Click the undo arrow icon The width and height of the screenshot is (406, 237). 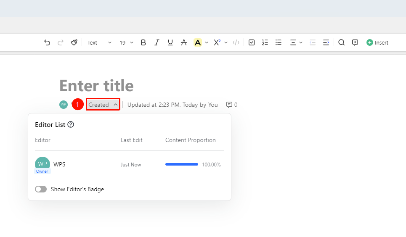(x=47, y=42)
